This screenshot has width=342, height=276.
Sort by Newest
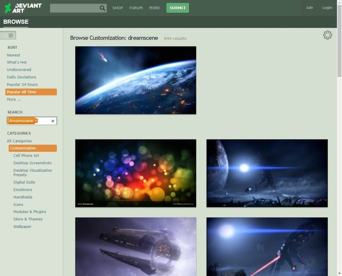pyautogui.click(x=13, y=55)
